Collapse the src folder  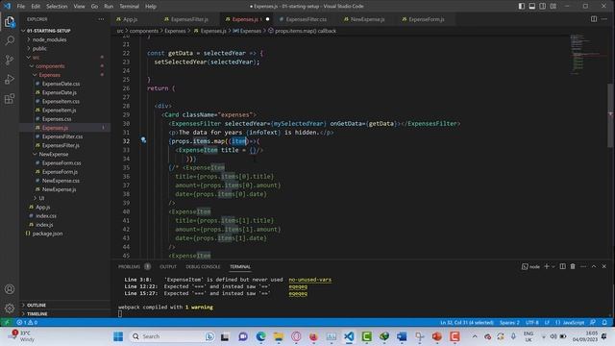coord(36,58)
